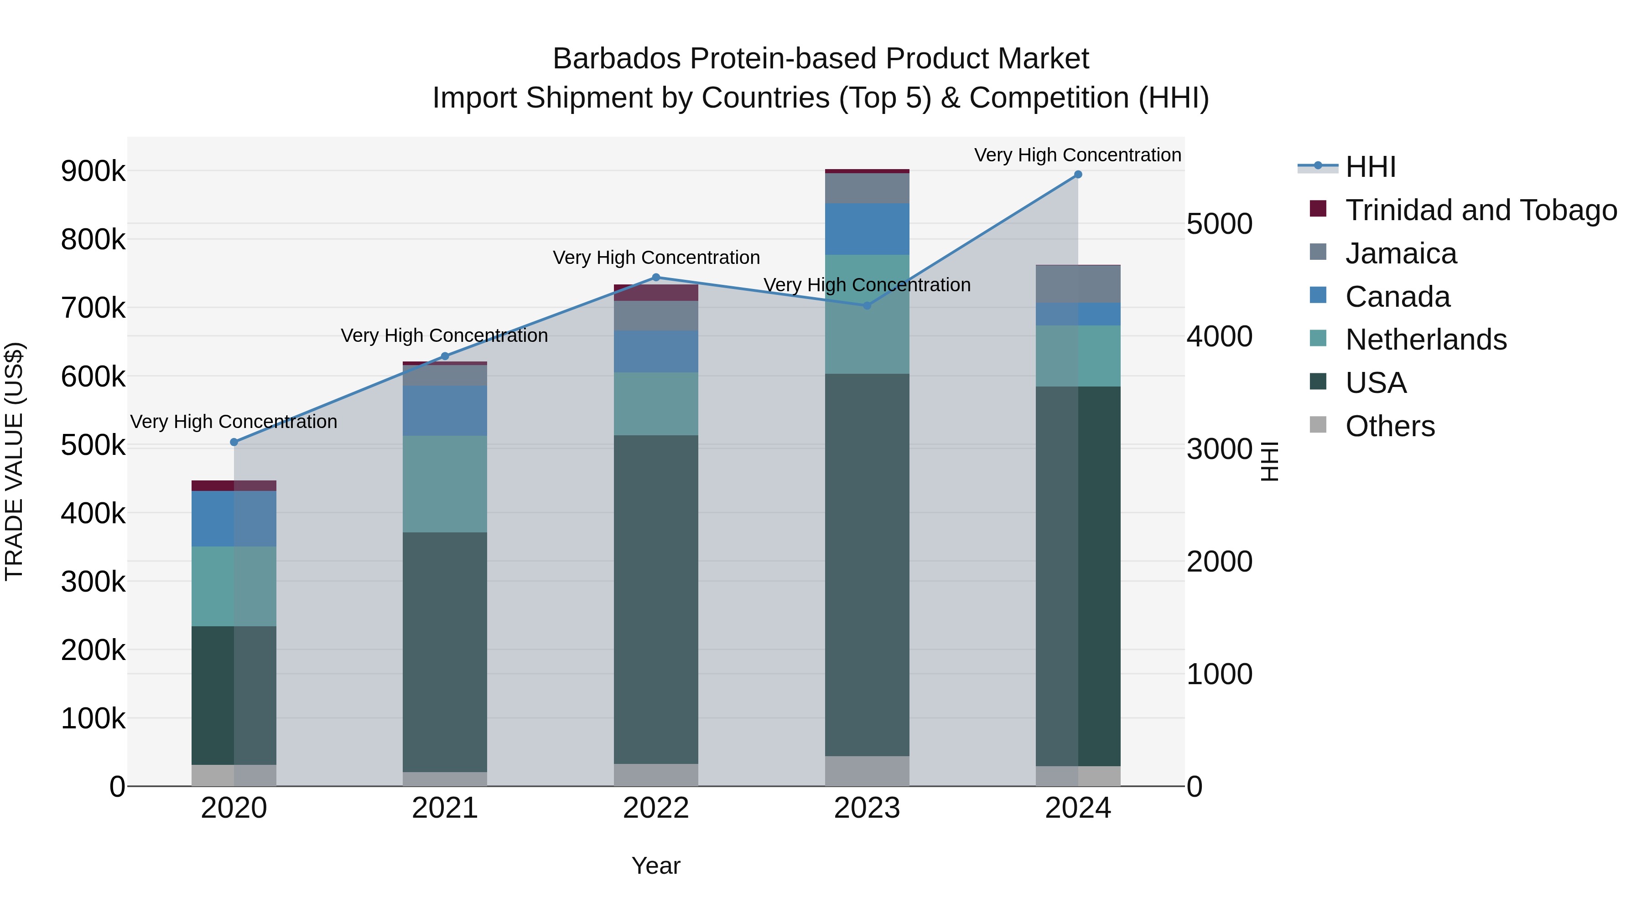Click the HHI line marker for 2023
The image size is (1642, 923).
pos(867,305)
